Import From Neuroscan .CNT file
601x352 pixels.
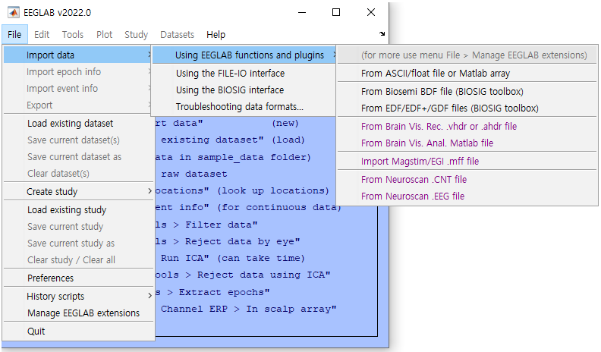tap(467, 180)
